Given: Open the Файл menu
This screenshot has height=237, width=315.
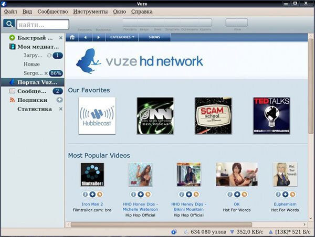Looking at the screenshot, I should point(10,12).
